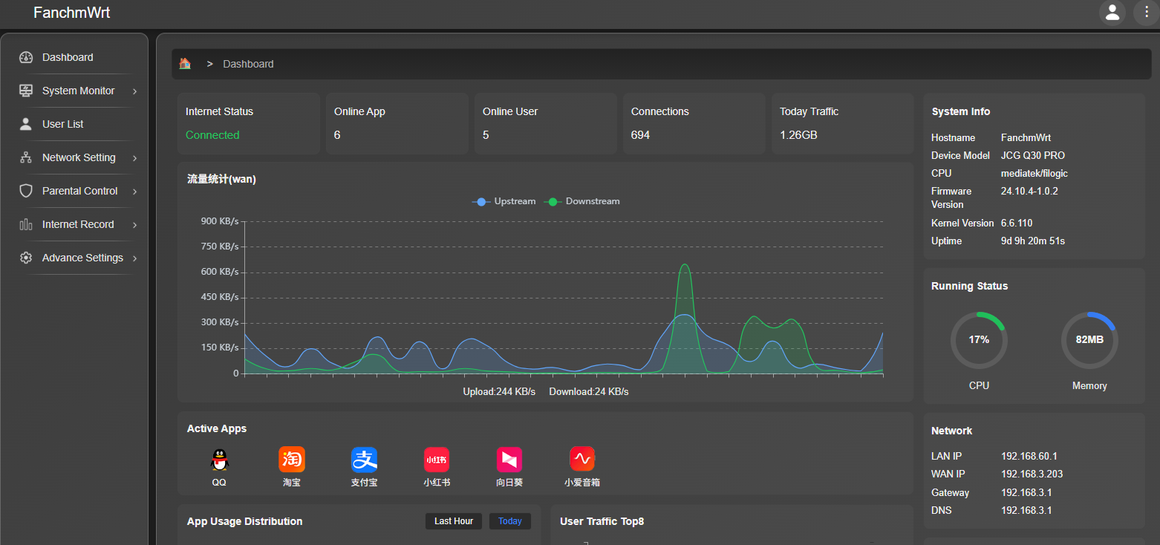Hide Upstream data by clicking its legend dot
The image size is (1160, 545).
481,201
